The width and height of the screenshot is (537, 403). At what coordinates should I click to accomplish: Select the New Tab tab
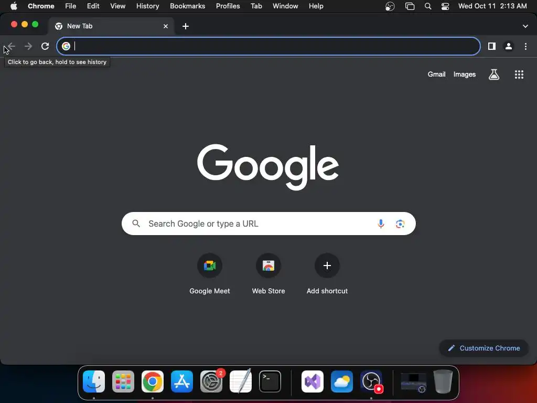[x=111, y=26]
